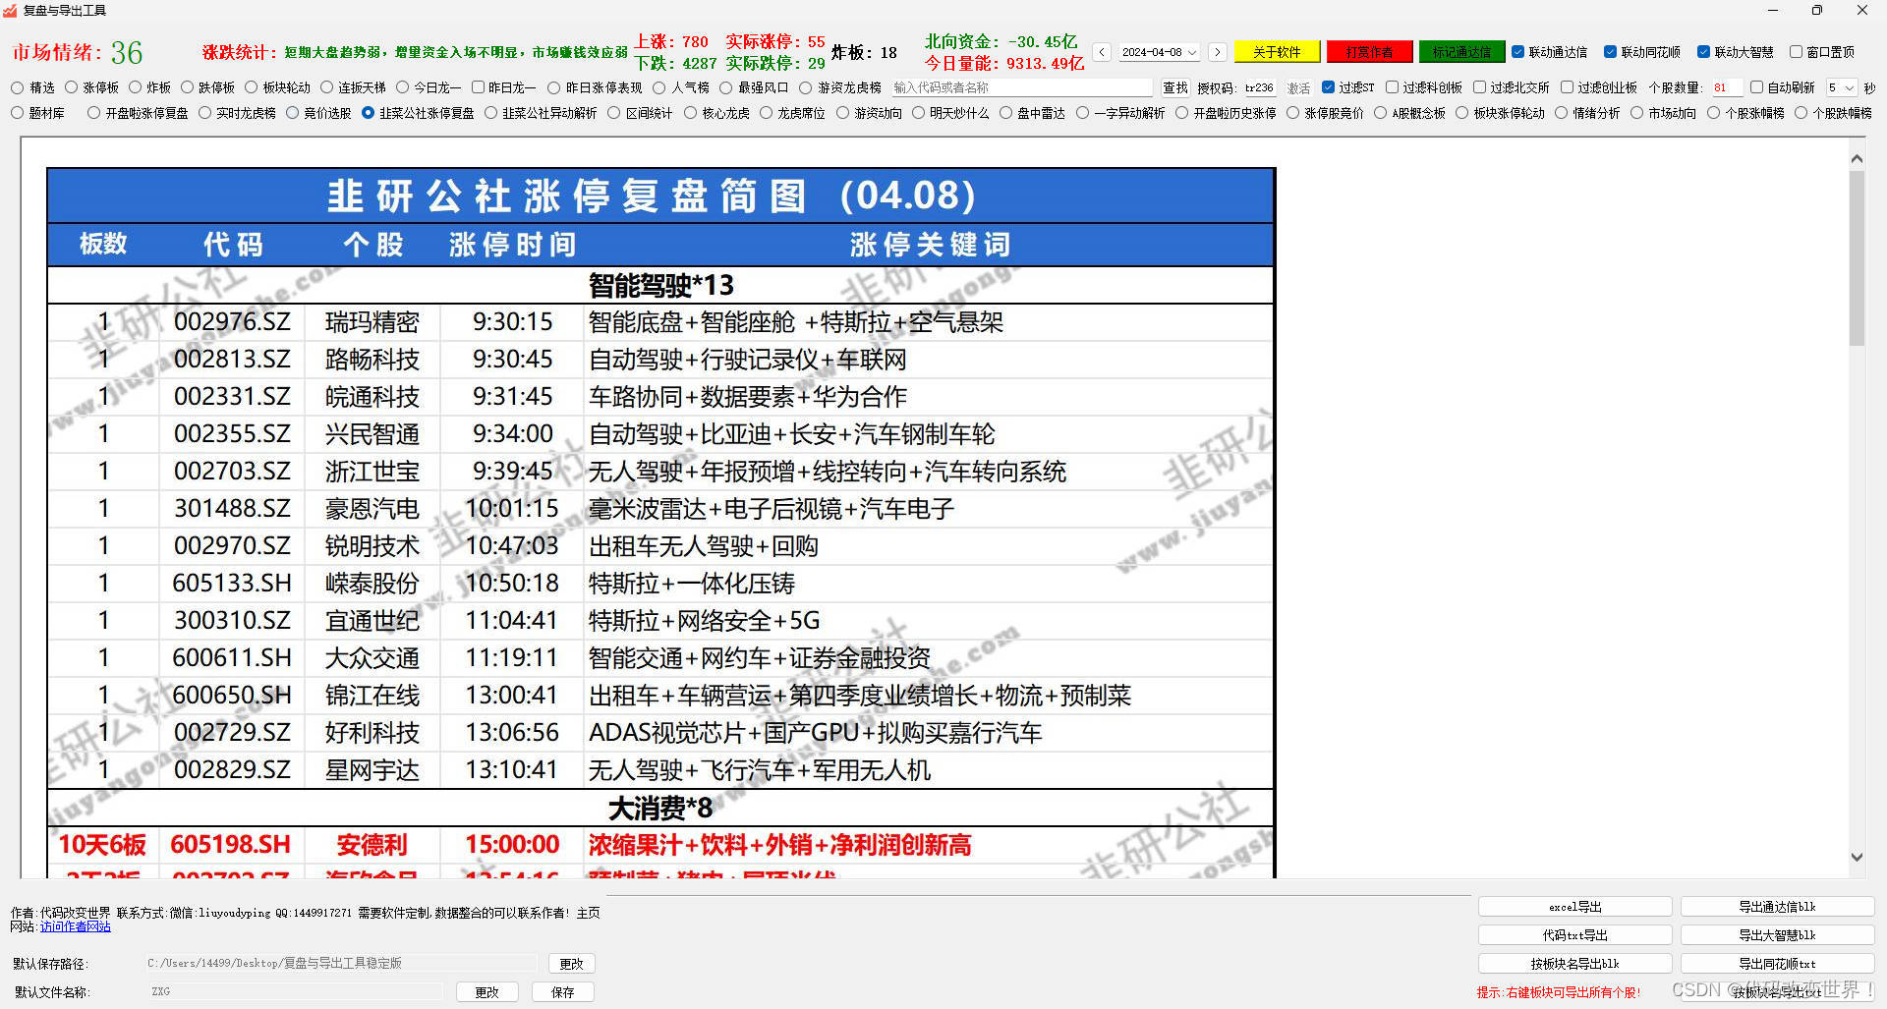Select the 实时龙虎榜 radio option
The height and width of the screenshot is (1009, 1887).
point(205,113)
